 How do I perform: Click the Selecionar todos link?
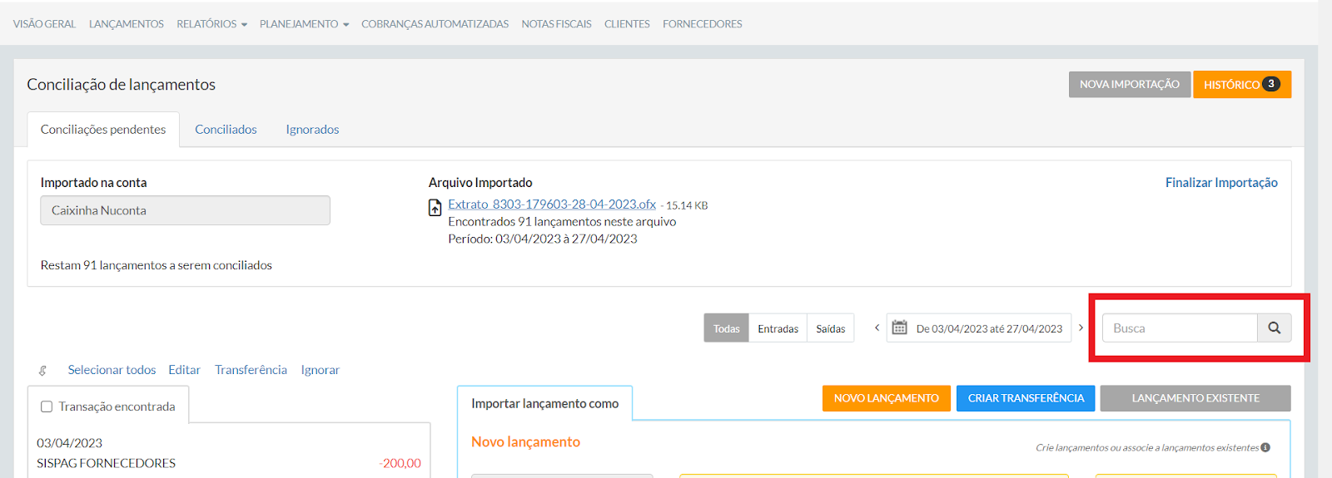(112, 370)
